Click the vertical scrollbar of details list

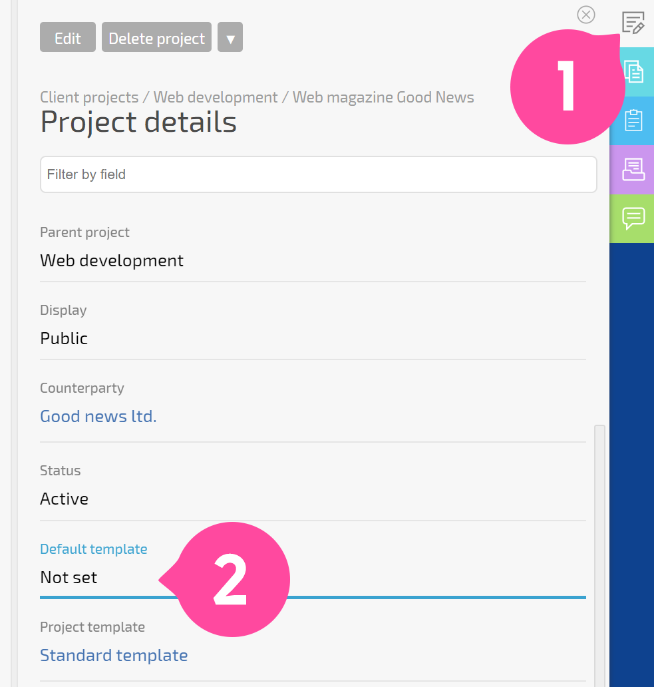coord(599,555)
